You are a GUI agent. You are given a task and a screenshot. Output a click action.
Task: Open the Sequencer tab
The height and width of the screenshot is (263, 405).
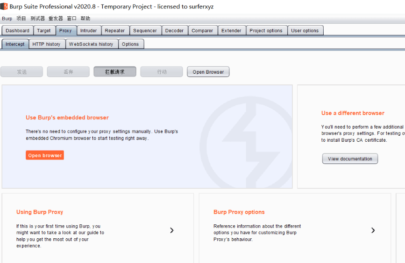tap(145, 30)
